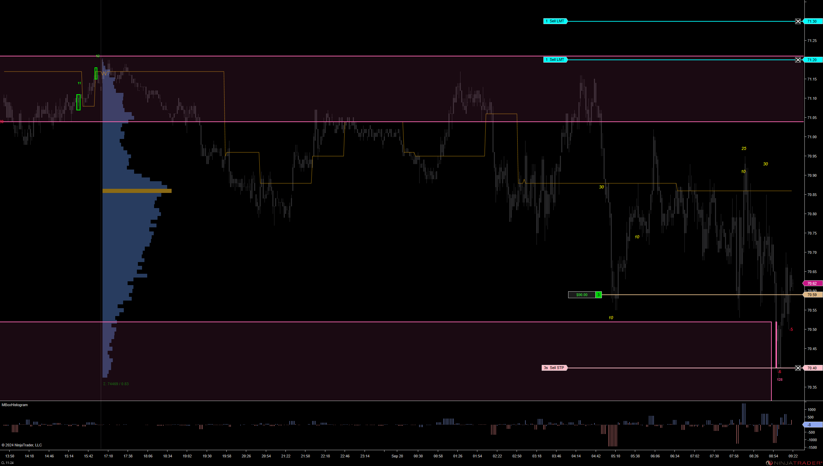The image size is (823, 466).
Task: Select the gold point-of-control volume bar
Action: pyautogui.click(x=137, y=191)
